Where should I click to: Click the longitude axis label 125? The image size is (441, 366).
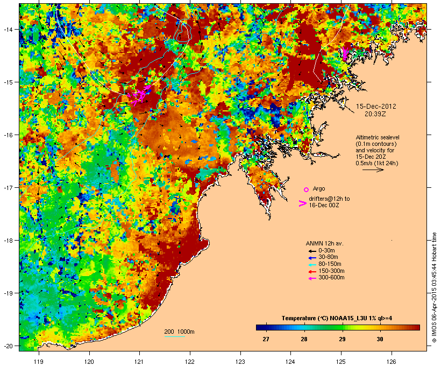click(341, 362)
